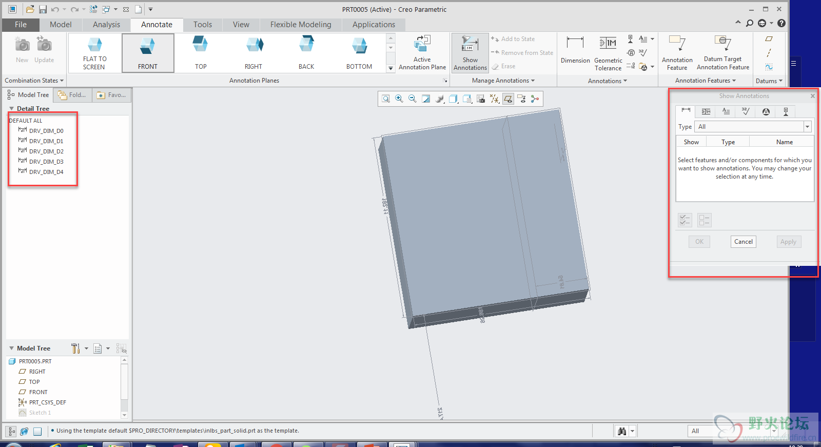Open the Display Style shaded sphere icon
This screenshot has width=821, height=447.
tap(440, 99)
